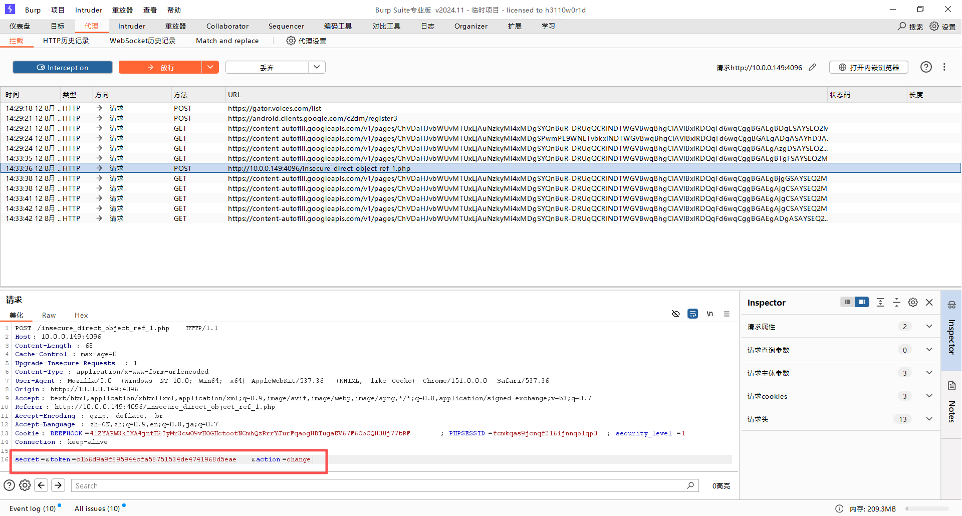Sort by the URL column header
Screen dimensions: 962x516
[526, 95]
